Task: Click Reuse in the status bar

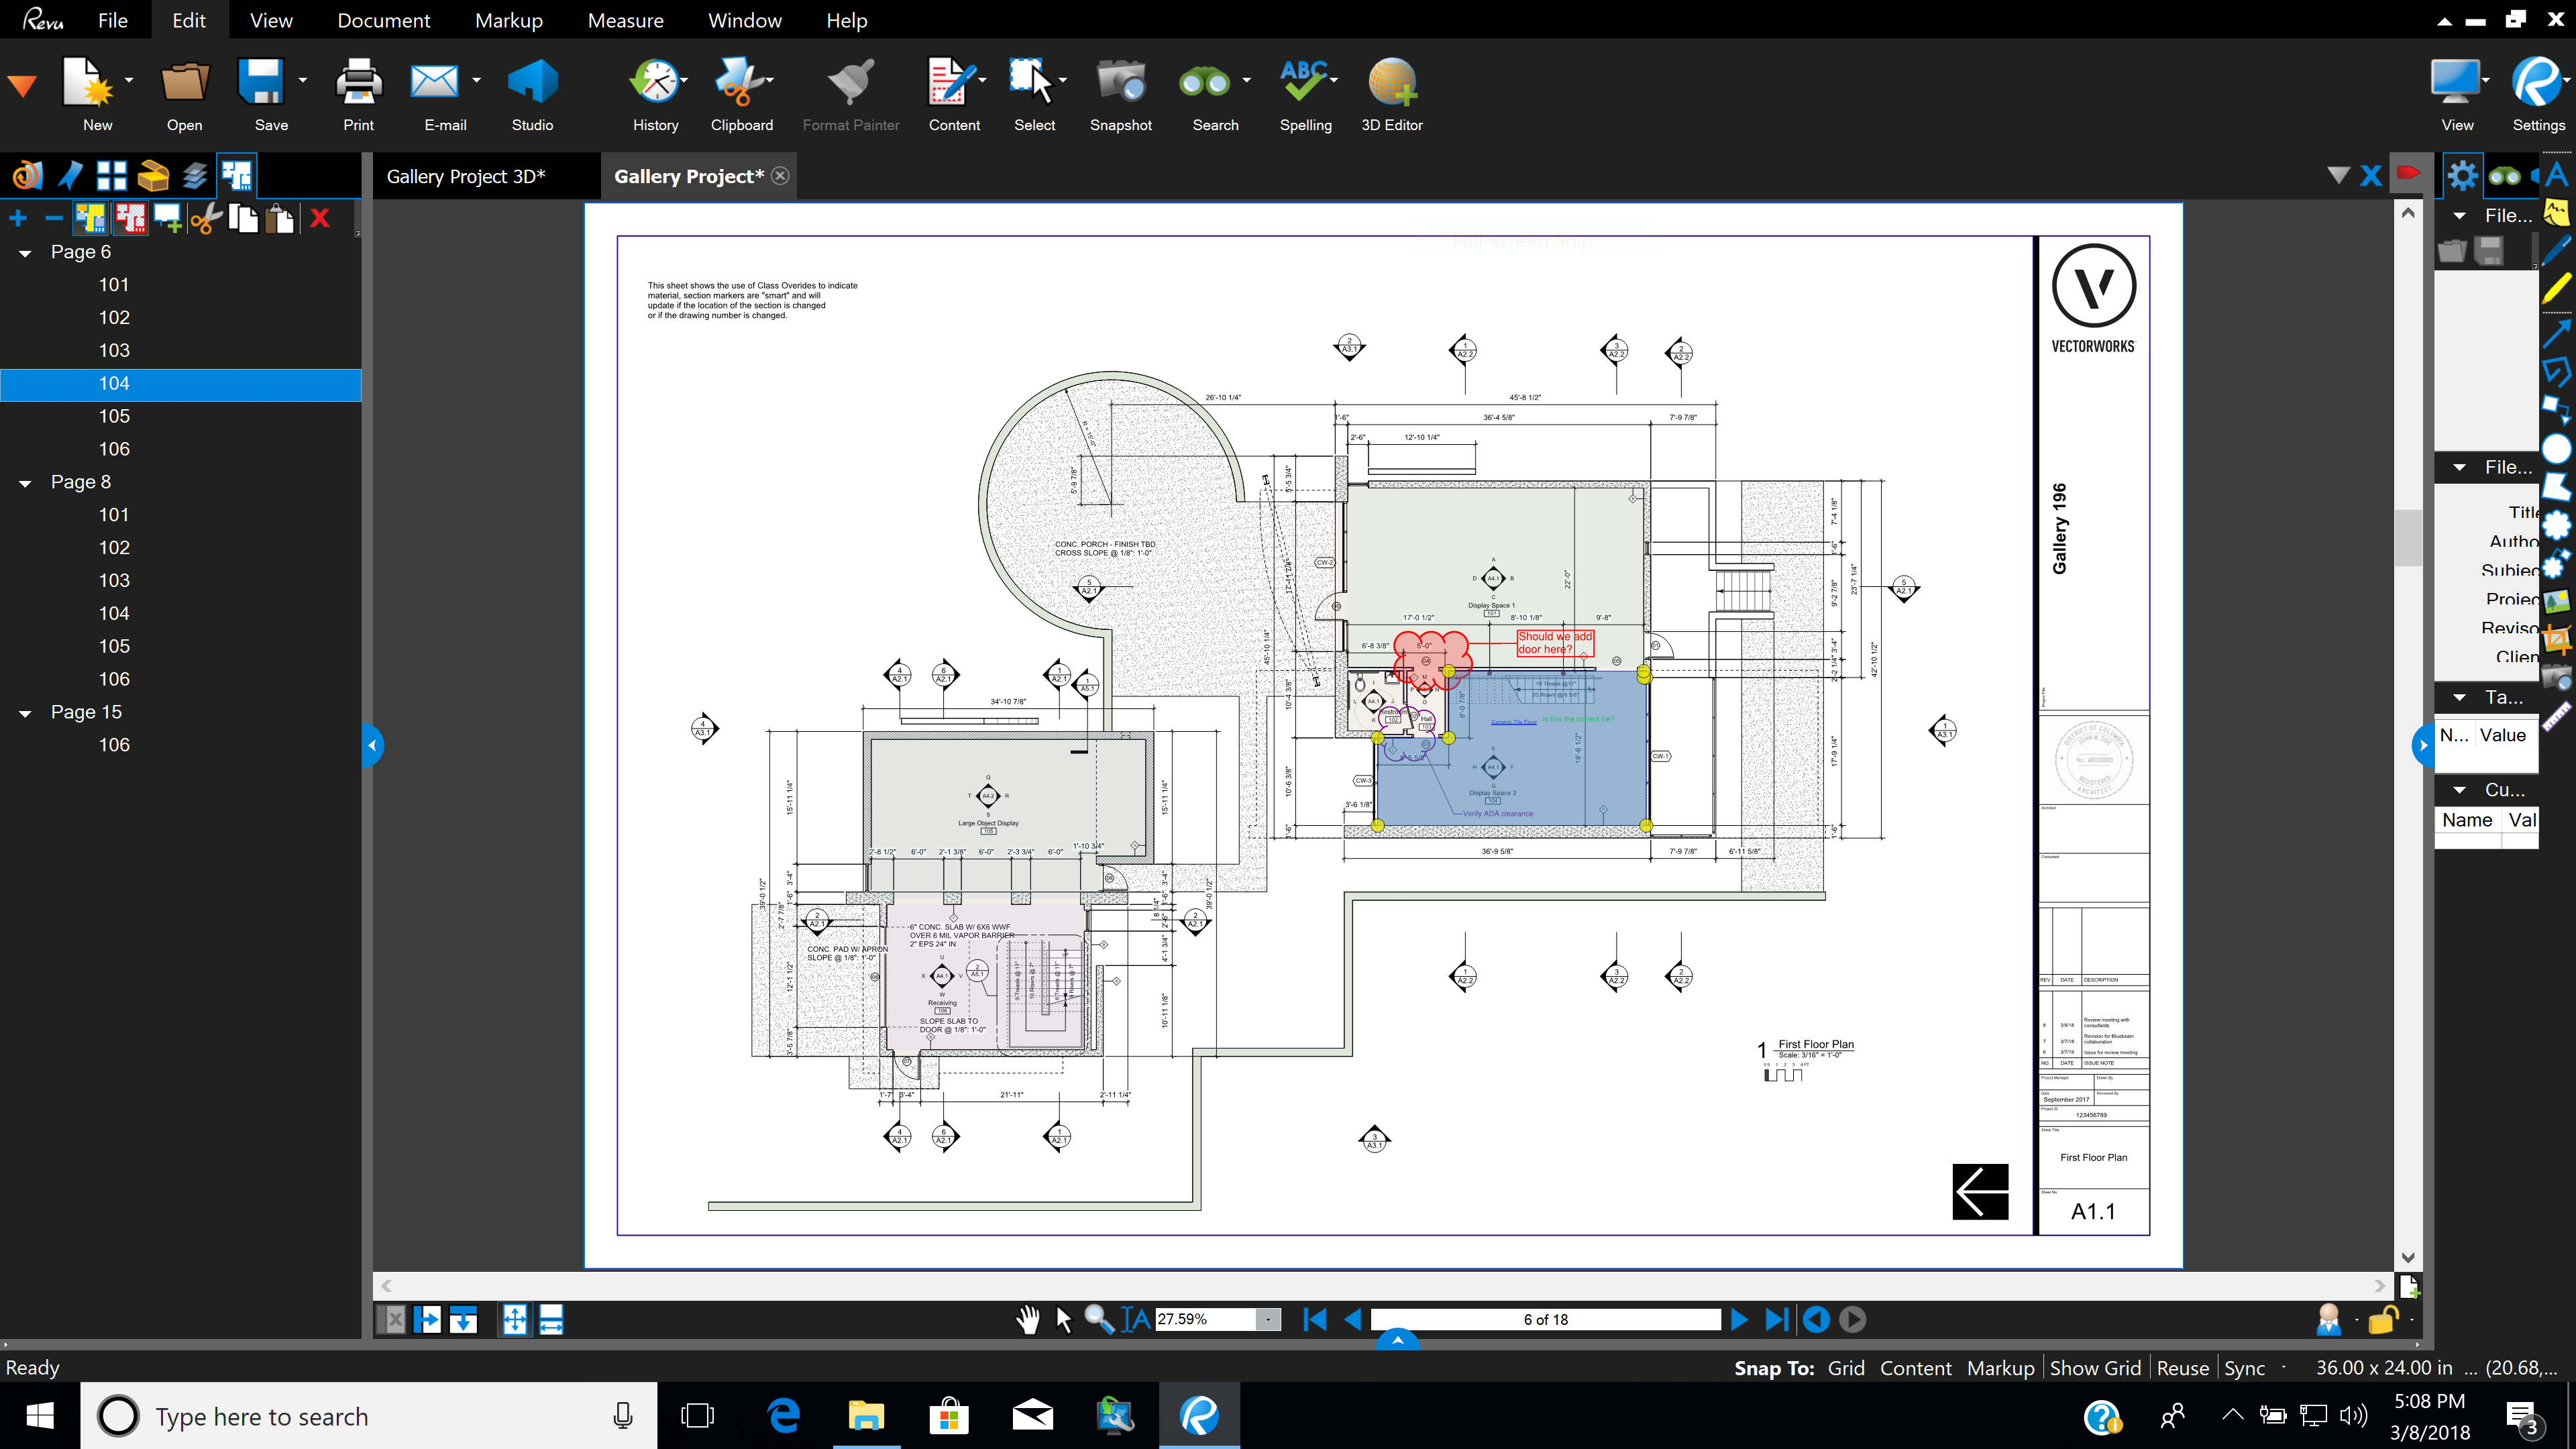Action: click(x=2183, y=1367)
